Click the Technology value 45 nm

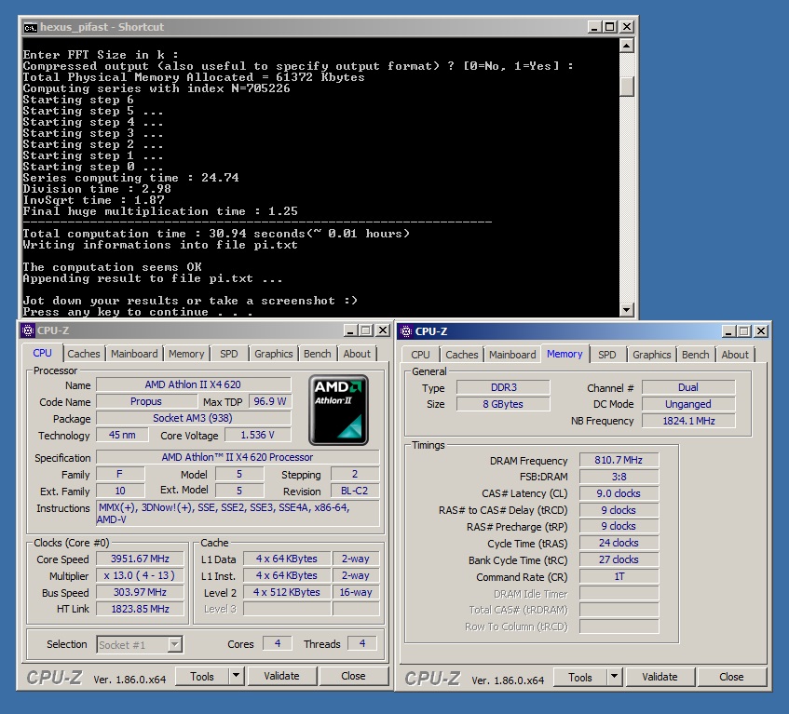122,435
